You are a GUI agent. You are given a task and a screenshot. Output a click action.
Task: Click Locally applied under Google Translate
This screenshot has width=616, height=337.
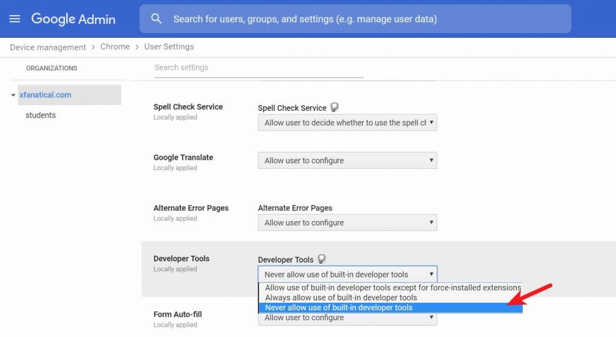(x=175, y=168)
